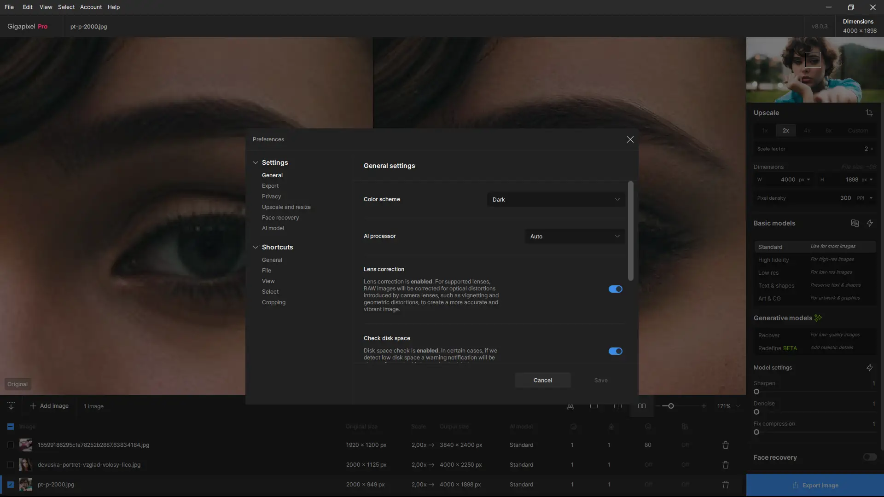
Task: Open the Color scheme dropdown
Action: pyautogui.click(x=556, y=199)
